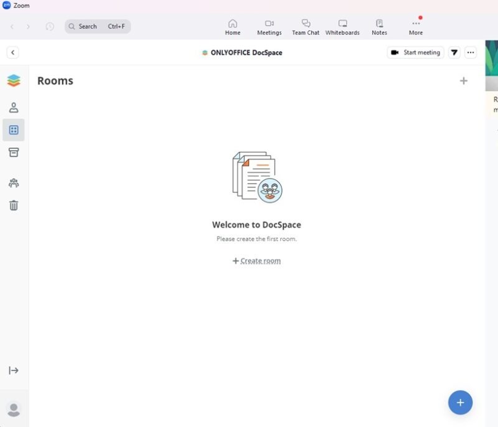Viewport: 498px width, 427px height.
Task: Click the Start meeting button
Action: pos(415,52)
